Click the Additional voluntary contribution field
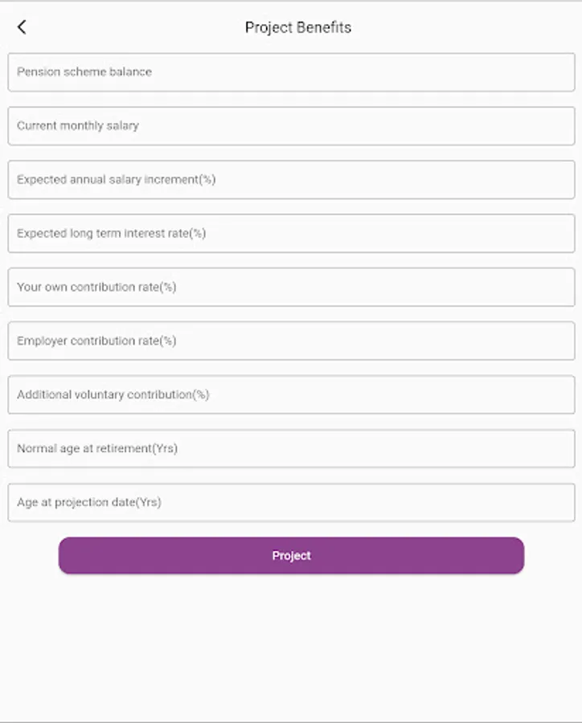This screenshot has width=582, height=723. 291,395
